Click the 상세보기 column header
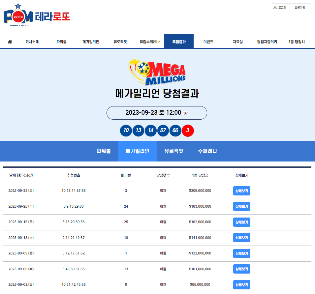315x294 pixels. [242, 175]
